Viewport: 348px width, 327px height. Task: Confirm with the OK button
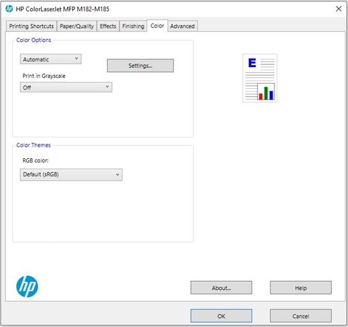click(222, 316)
